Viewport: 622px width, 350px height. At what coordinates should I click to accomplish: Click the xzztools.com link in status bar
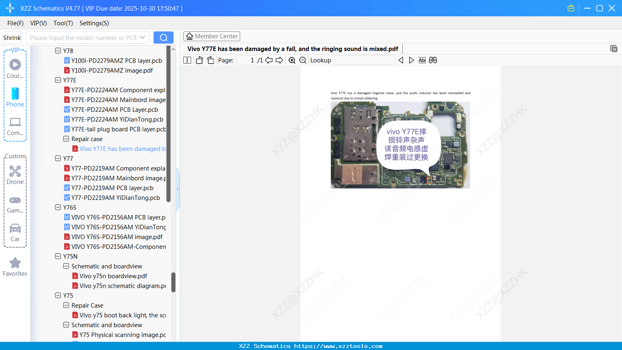click(338, 346)
